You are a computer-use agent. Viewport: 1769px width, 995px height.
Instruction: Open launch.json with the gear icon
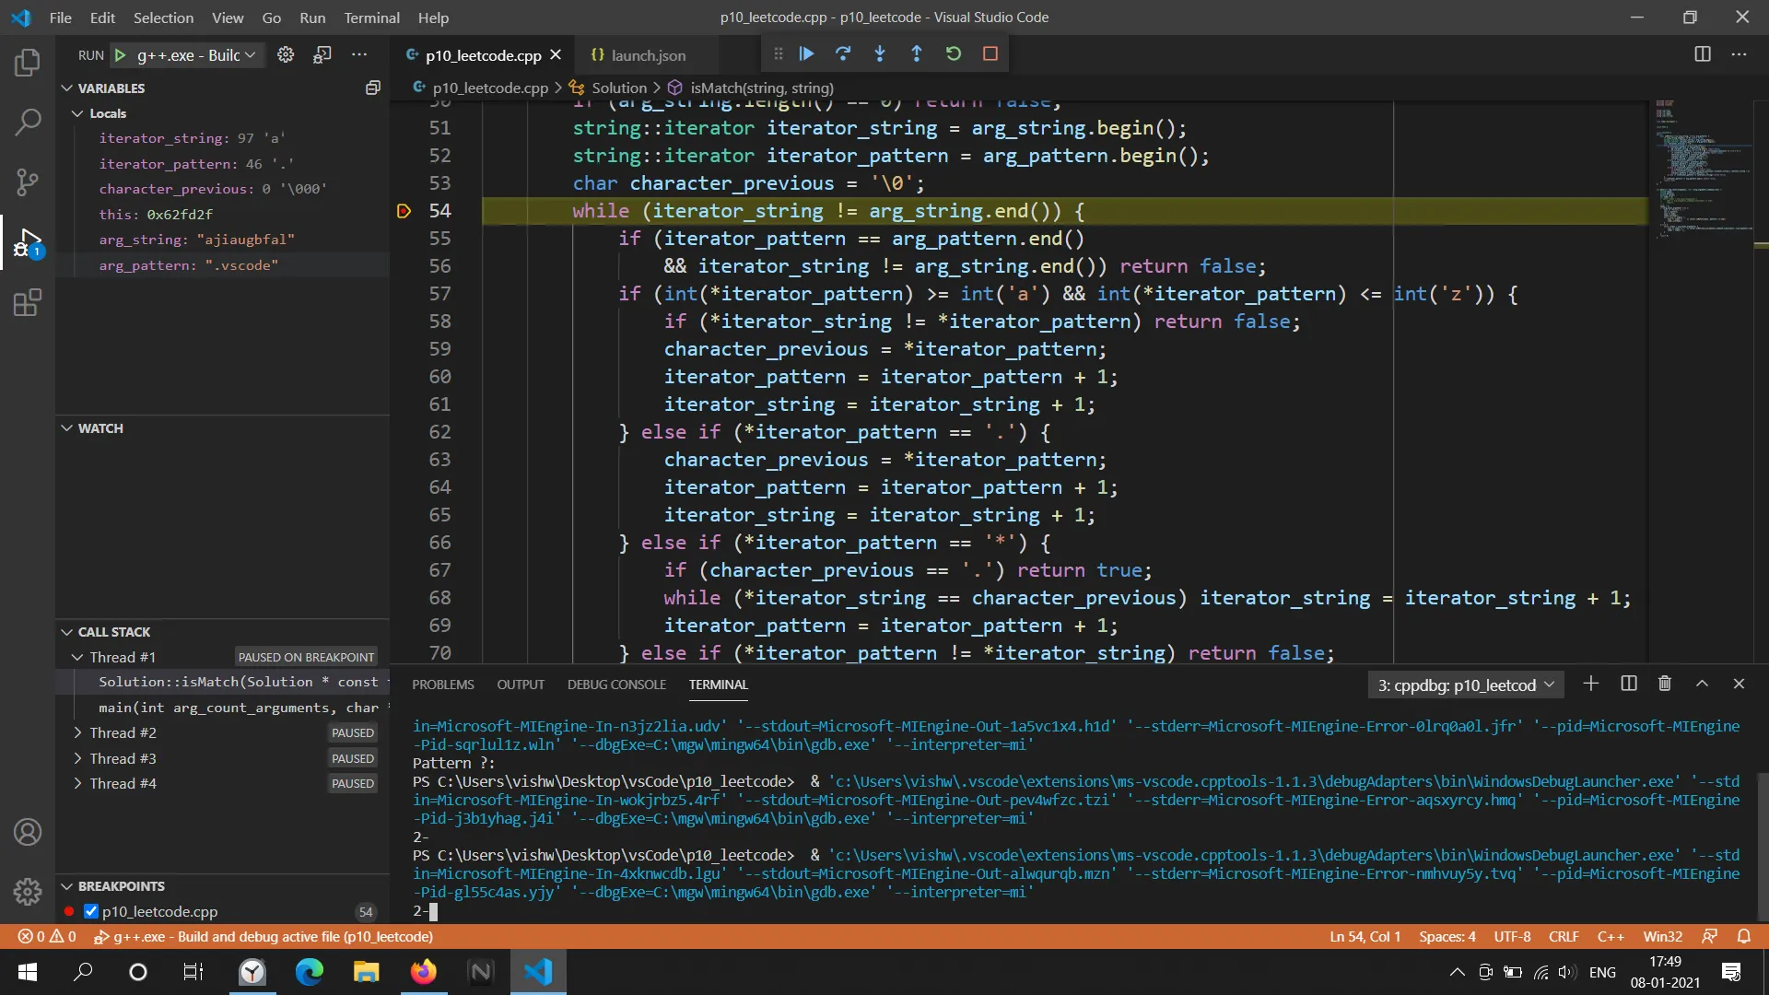click(x=286, y=55)
